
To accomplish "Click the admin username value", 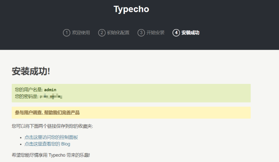I will (x=50, y=90).
